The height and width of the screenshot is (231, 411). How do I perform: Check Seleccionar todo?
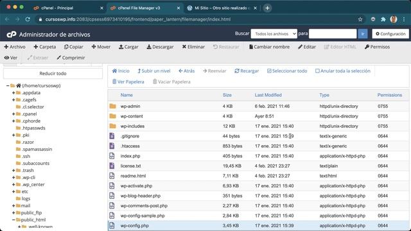[x=287, y=71]
